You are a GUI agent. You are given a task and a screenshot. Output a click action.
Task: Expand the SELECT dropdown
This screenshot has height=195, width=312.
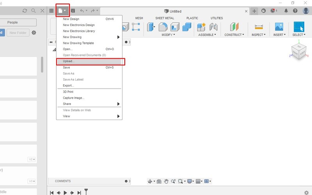coord(299,35)
